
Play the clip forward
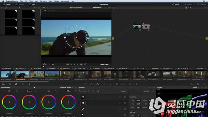coord(78,64)
